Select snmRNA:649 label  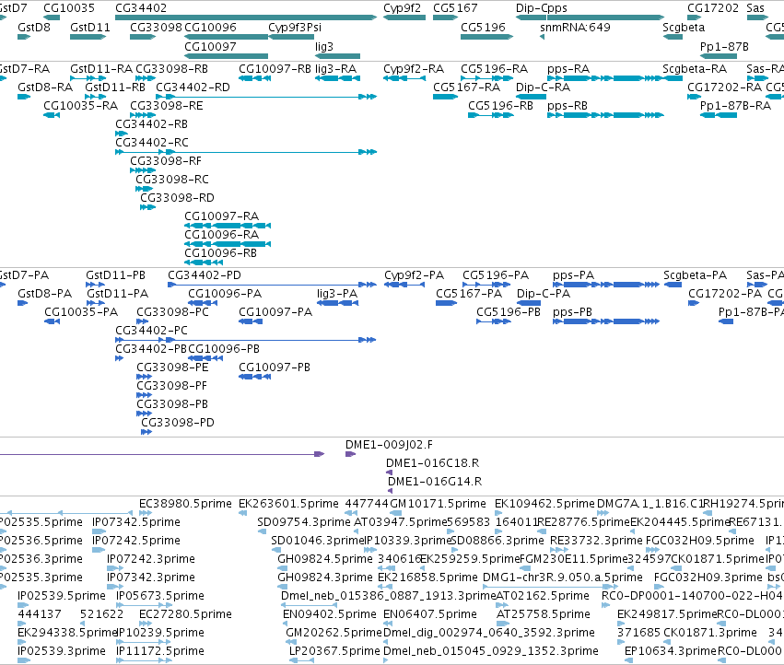pos(575,27)
